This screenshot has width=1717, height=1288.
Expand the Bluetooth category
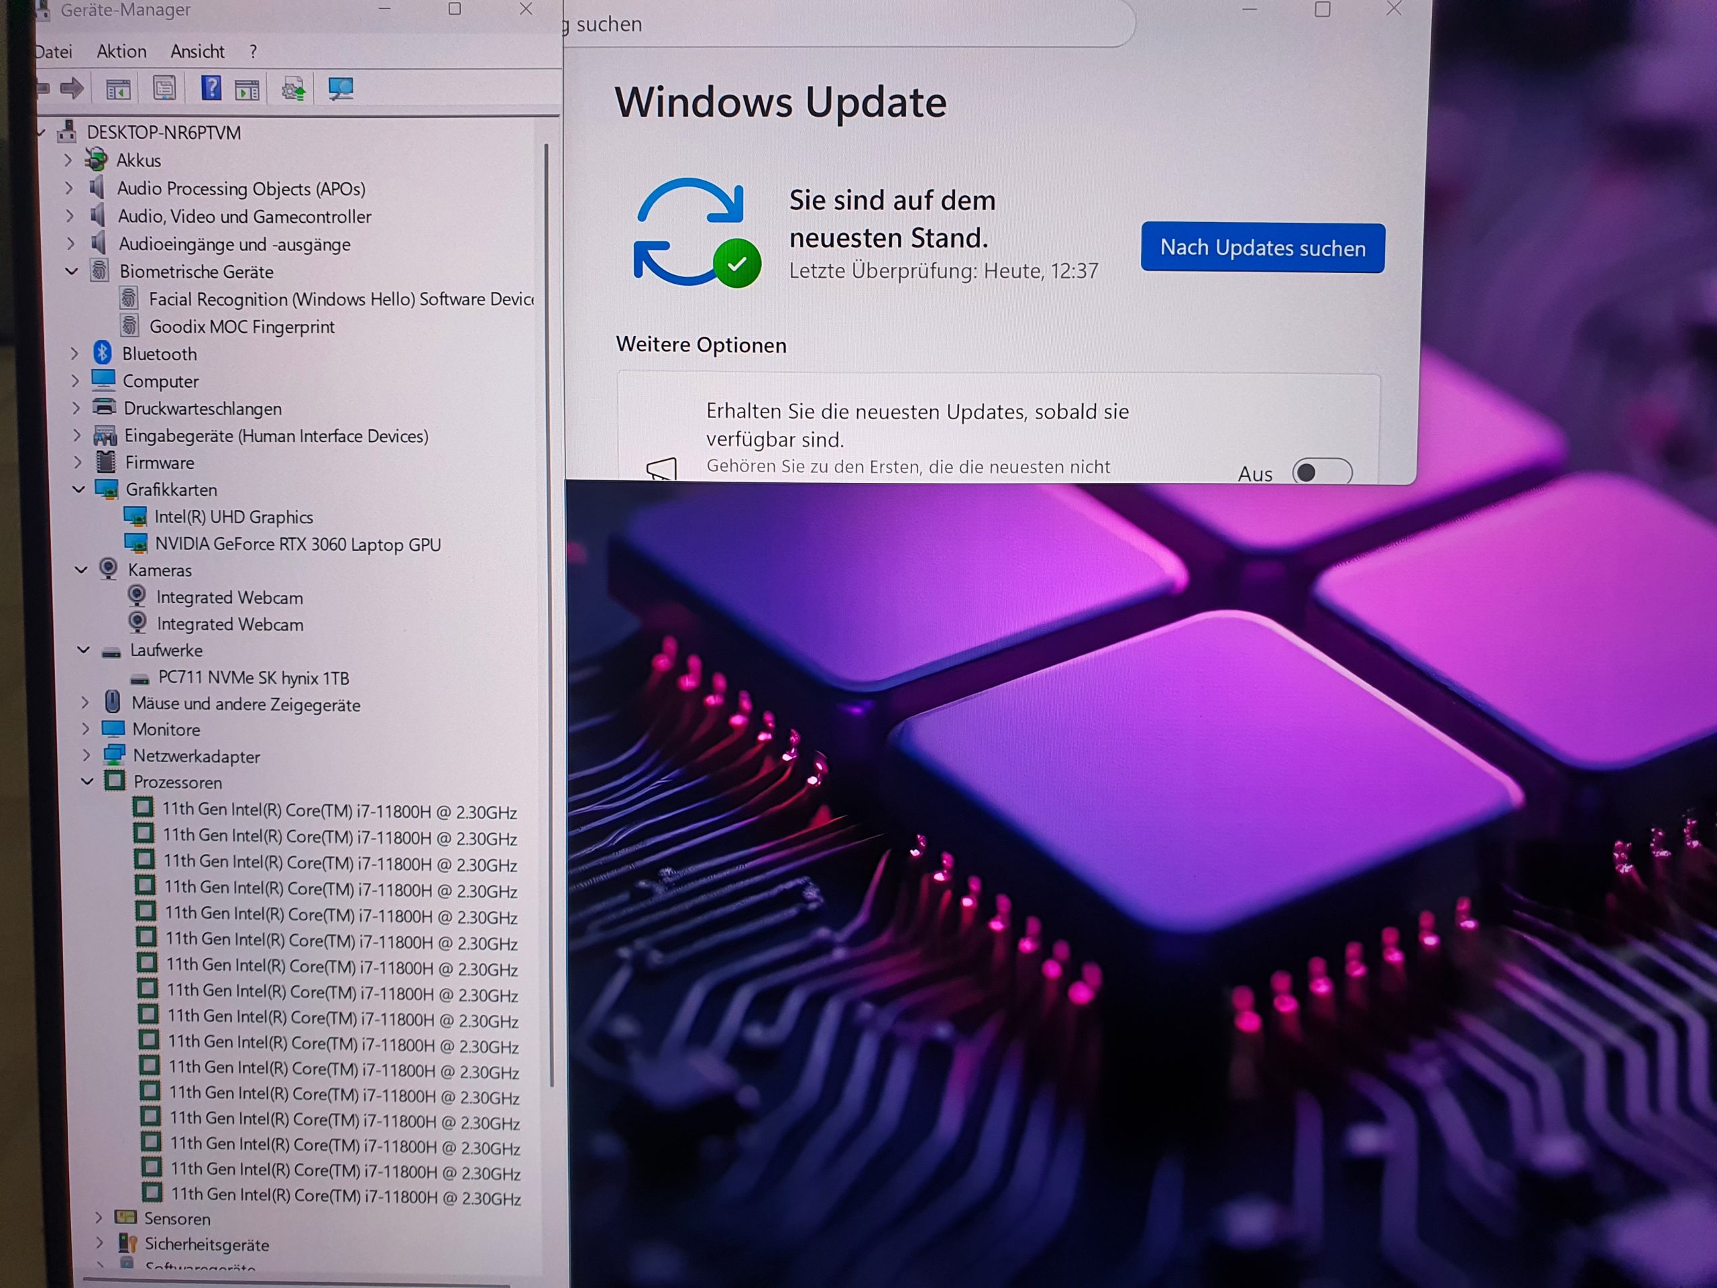click(74, 354)
